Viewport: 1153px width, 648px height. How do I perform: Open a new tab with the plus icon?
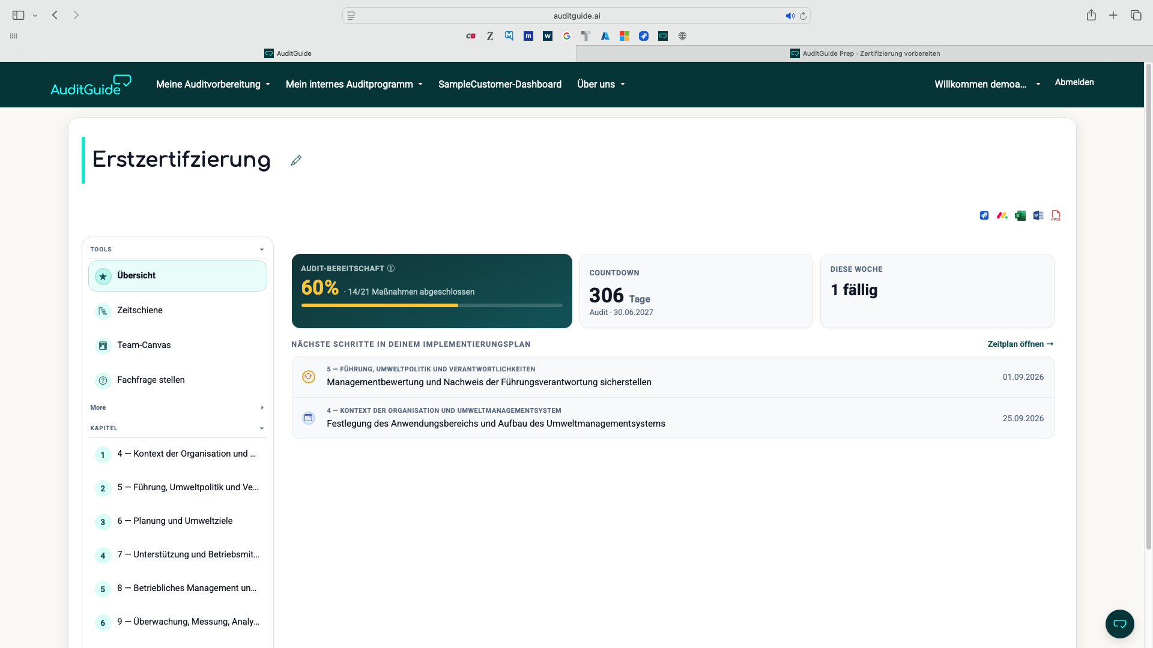pyautogui.click(x=1113, y=15)
